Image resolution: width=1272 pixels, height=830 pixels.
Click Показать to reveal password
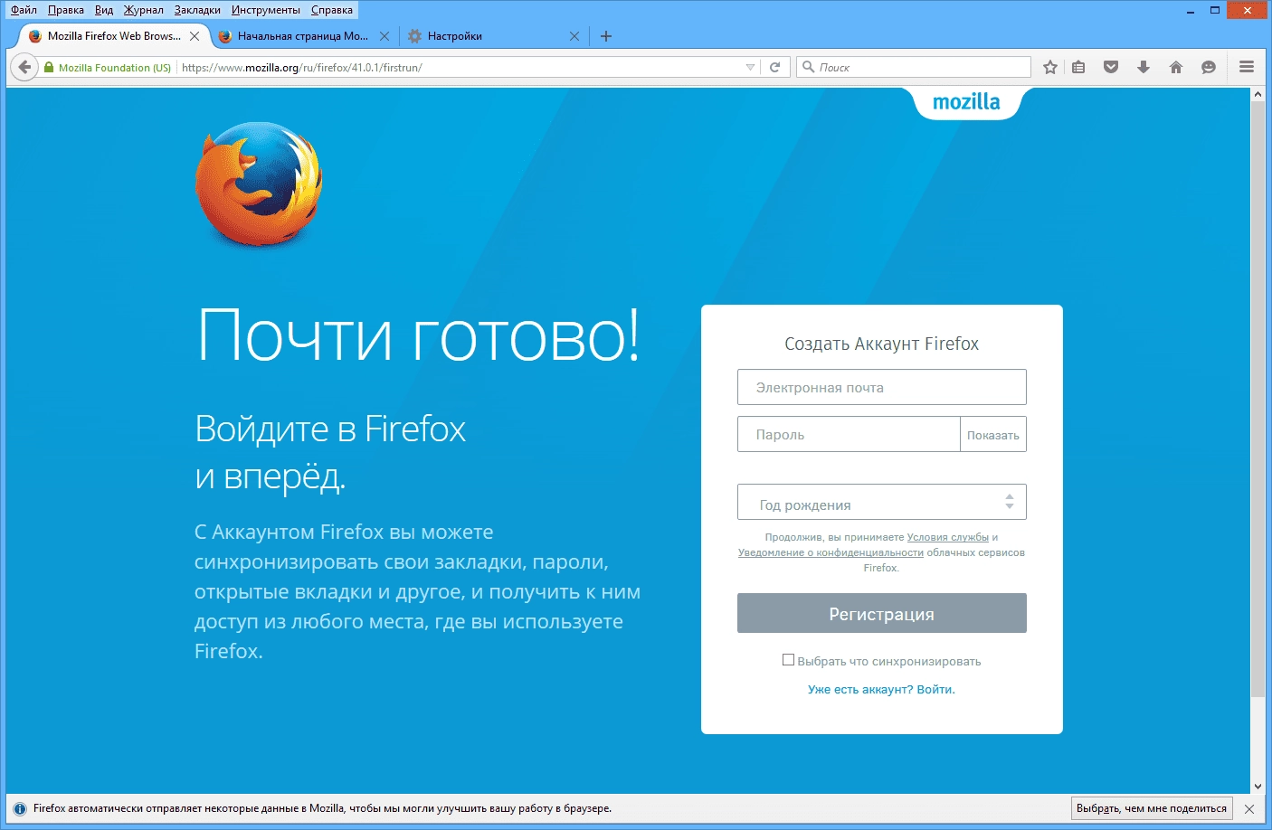[993, 435]
